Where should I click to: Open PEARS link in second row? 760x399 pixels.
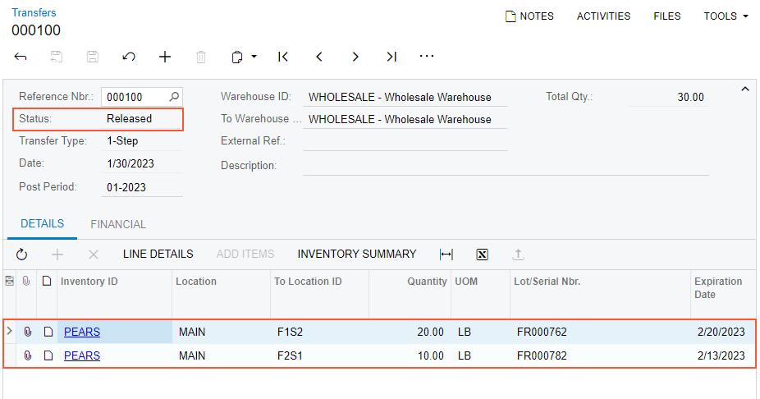coord(82,355)
